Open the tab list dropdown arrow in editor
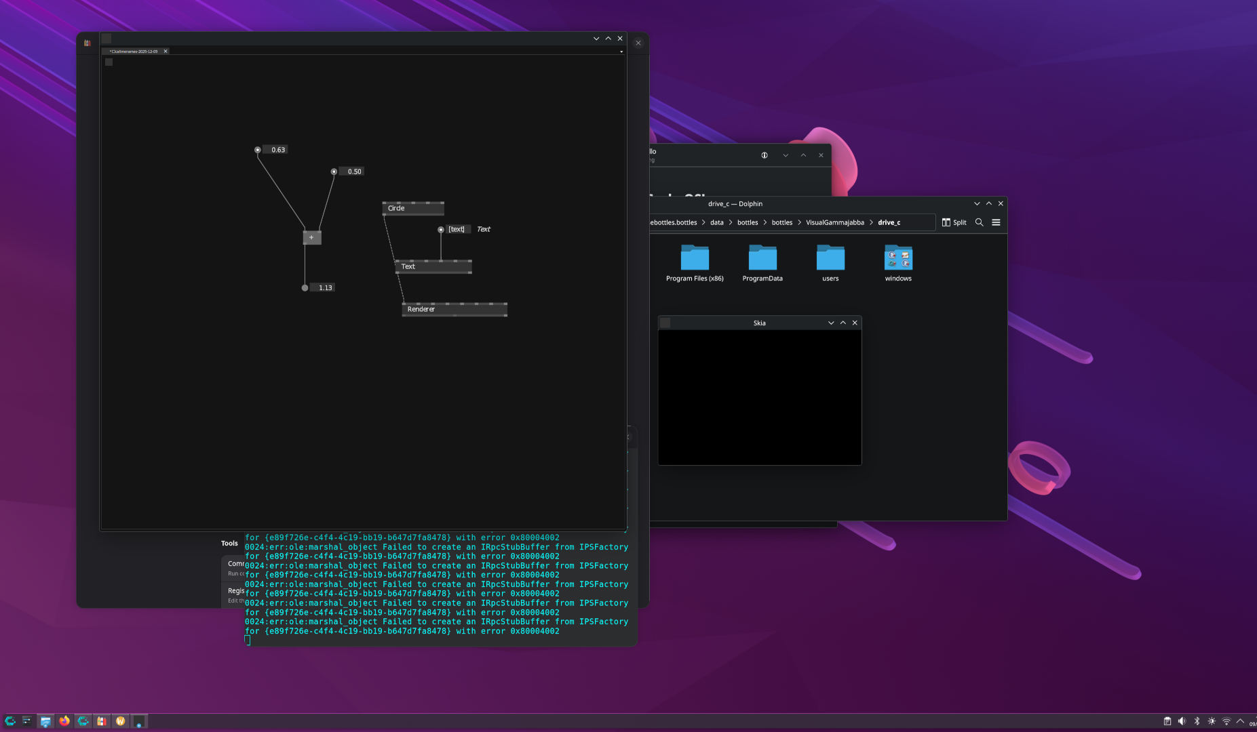 tap(621, 52)
